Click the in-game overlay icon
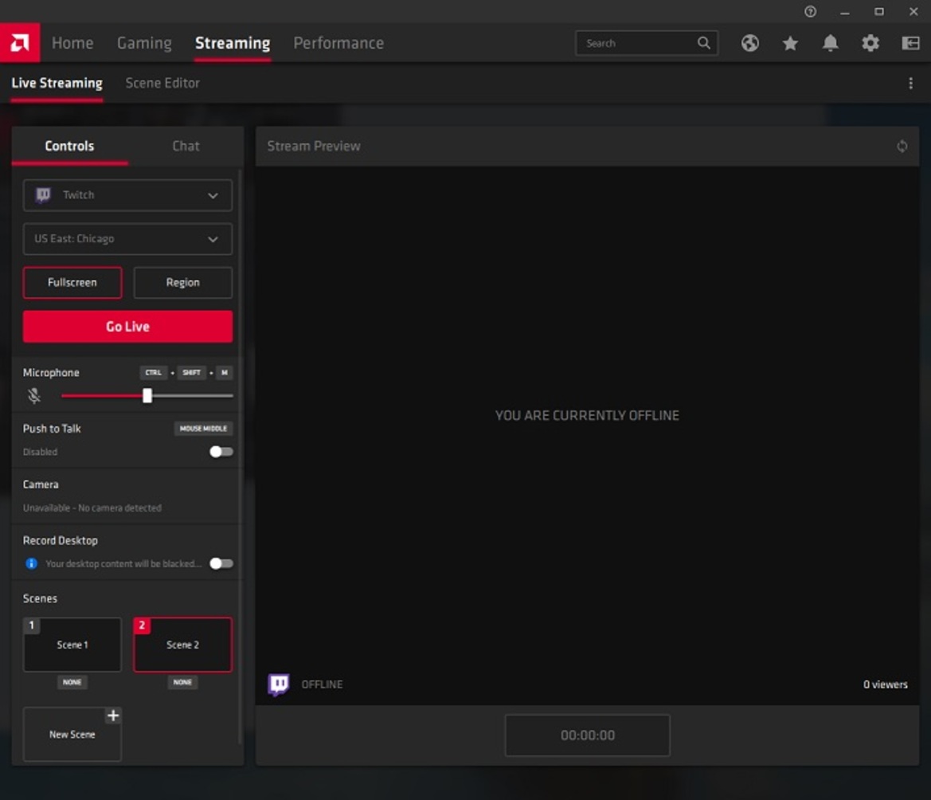 tap(910, 43)
